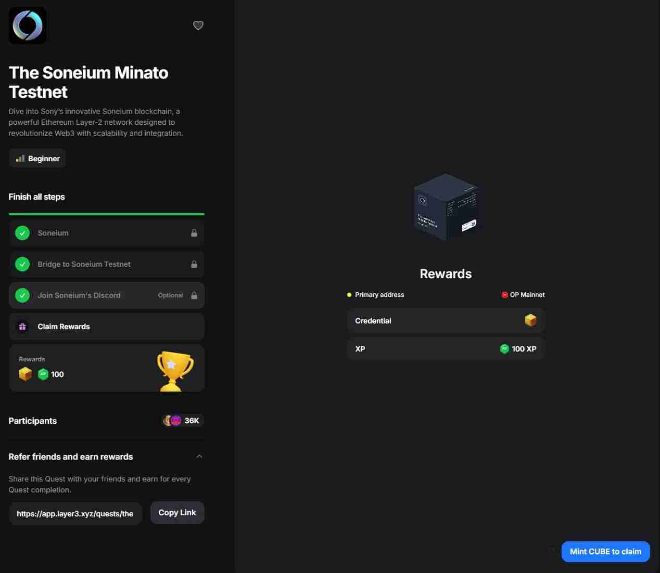Viewport: 660px width, 573px height.
Task: Click the checkmark beside Bridge to Soneium Testnet
Action: (22, 264)
